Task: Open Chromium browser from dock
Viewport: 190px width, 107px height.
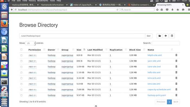Action: 4,32
